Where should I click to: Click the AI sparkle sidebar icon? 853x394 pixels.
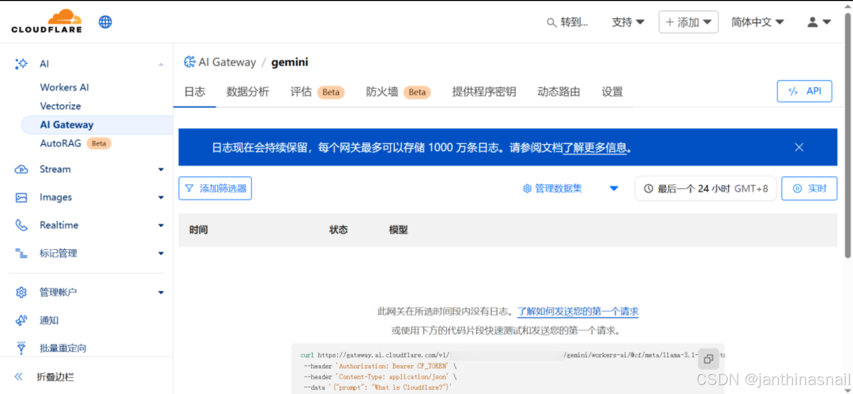pyautogui.click(x=21, y=64)
